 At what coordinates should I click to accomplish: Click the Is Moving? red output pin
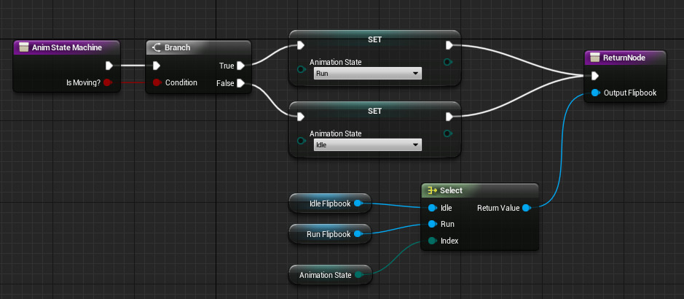tap(107, 82)
